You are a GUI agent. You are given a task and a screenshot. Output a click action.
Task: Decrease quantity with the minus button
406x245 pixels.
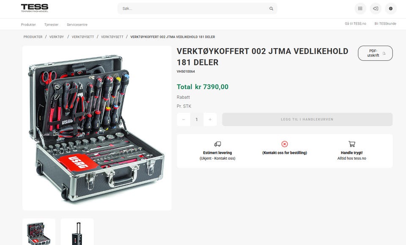(x=184, y=119)
